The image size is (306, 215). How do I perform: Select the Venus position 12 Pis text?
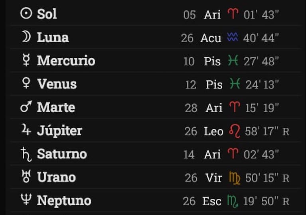point(204,85)
